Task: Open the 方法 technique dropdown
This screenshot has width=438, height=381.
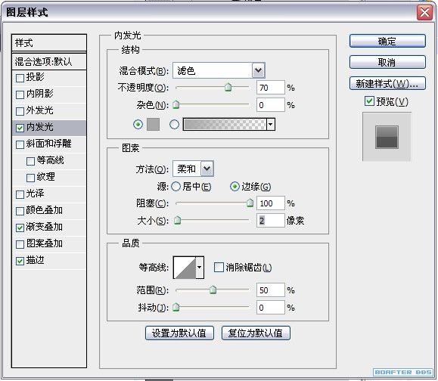Action: point(207,169)
